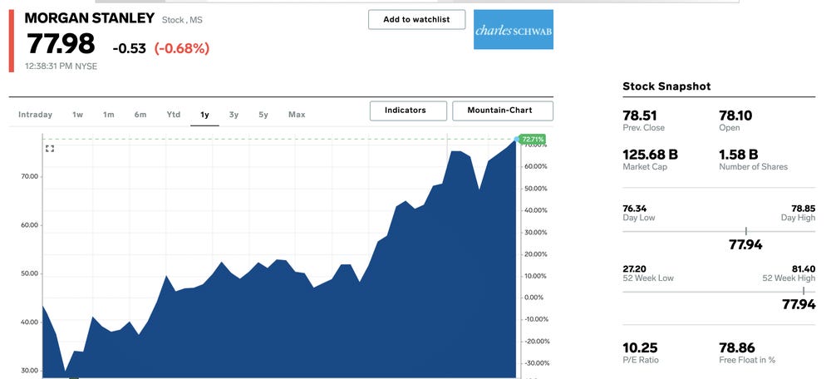The height and width of the screenshot is (379, 831).
Task: Click the day range slider marker
Action: pyautogui.click(x=745, y=231)
